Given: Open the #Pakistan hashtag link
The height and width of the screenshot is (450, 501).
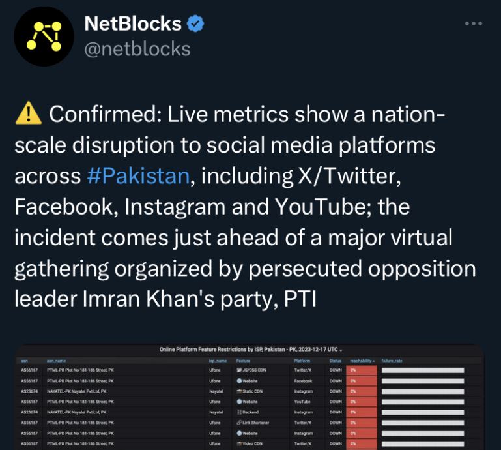Looking at the screenshot, I should 137,175.
